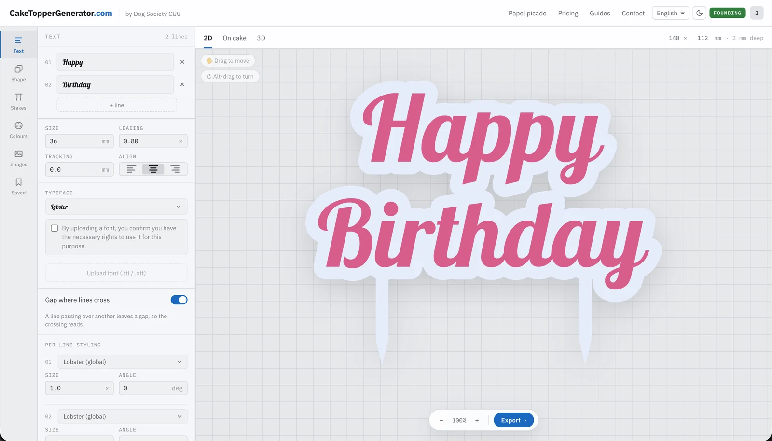Edit the 'Birthday' text line input

[x=115, y=84]
